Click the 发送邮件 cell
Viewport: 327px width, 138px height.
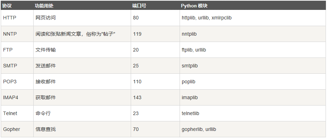pos(82,66)
